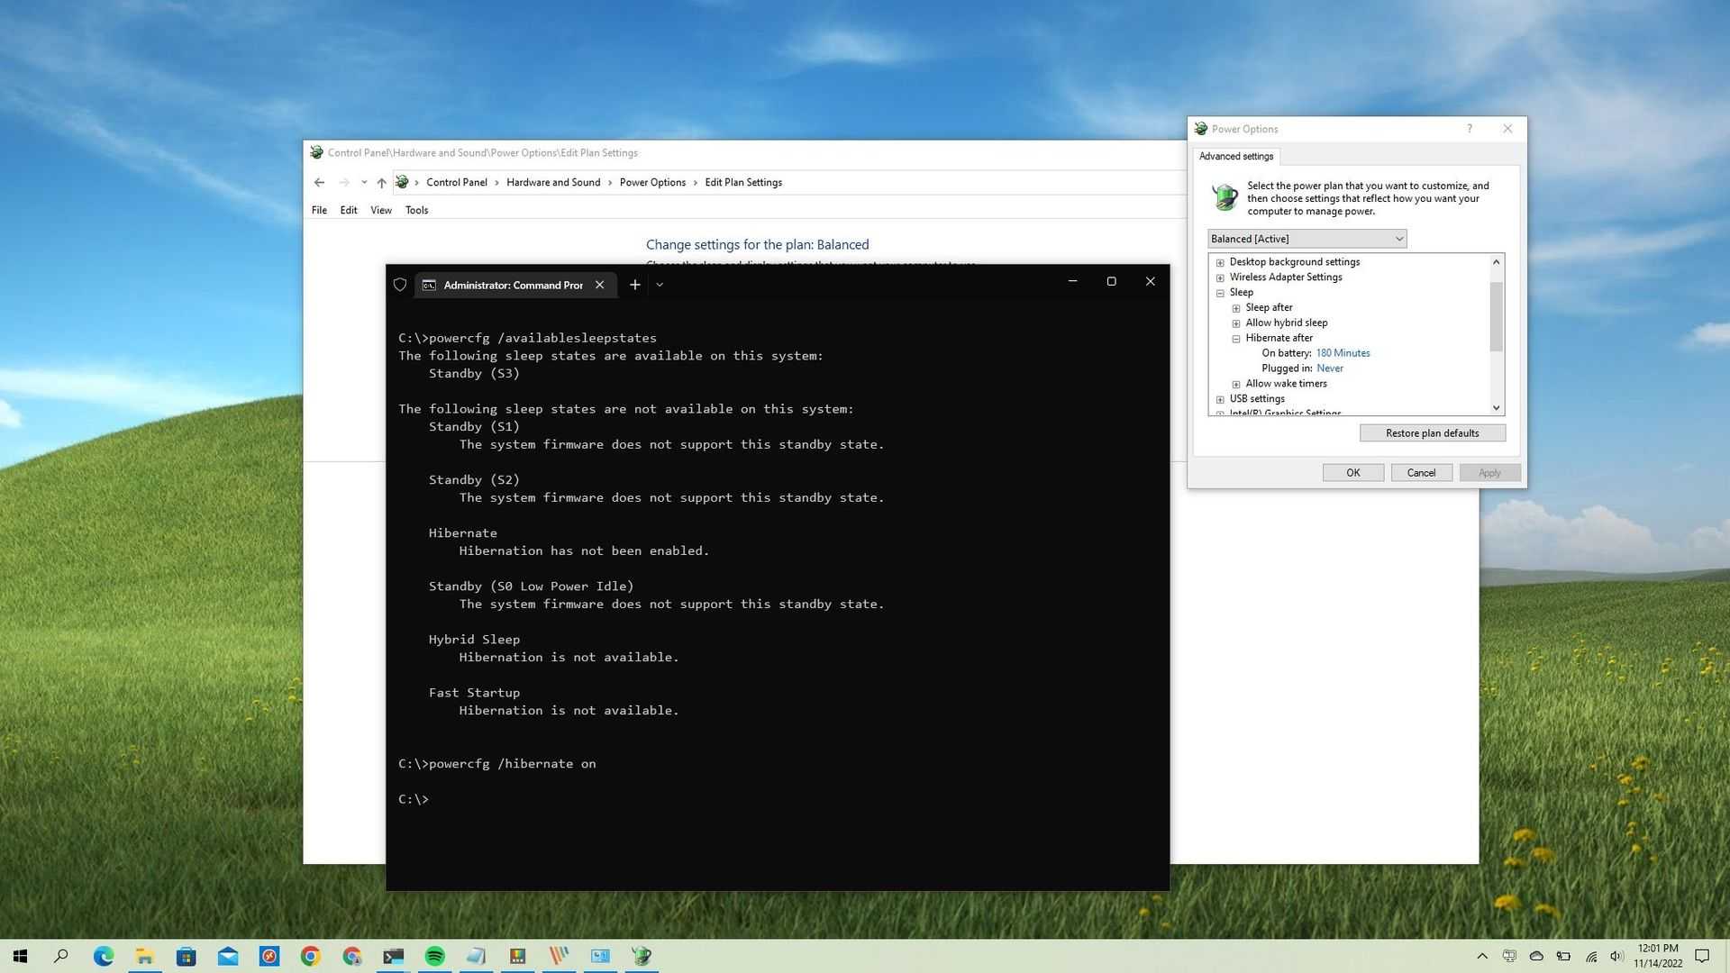Change Plugged in Never value
The image size is (1730, 973).
point(1329,368)
